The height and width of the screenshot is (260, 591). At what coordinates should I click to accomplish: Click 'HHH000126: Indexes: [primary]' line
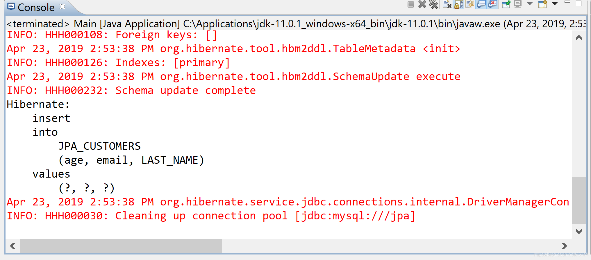(118, 63)
